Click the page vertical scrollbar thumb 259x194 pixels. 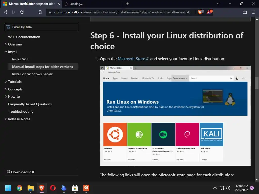(x=257, y=83)
